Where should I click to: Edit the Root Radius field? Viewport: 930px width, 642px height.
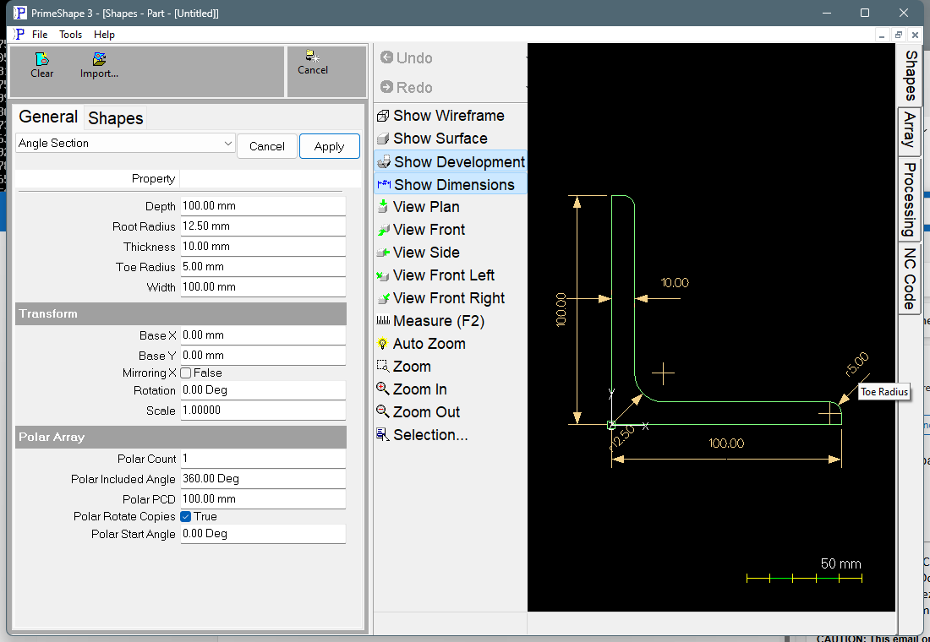coord(263,226)
